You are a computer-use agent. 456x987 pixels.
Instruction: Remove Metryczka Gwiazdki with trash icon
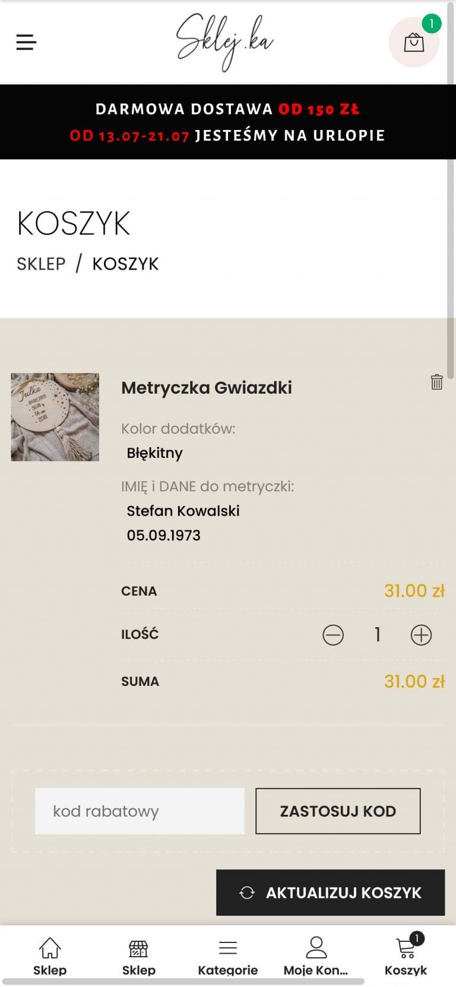[436, 382]
